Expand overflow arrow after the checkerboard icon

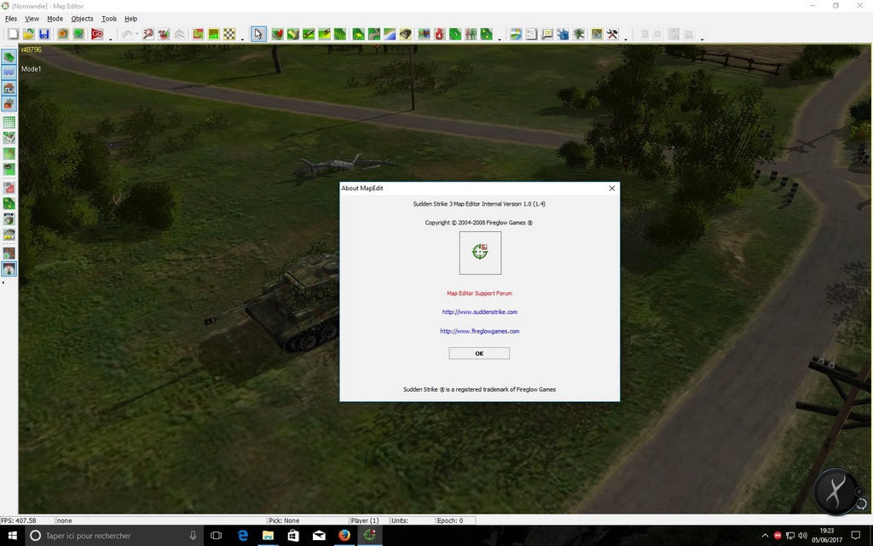[x=242, y=39]
